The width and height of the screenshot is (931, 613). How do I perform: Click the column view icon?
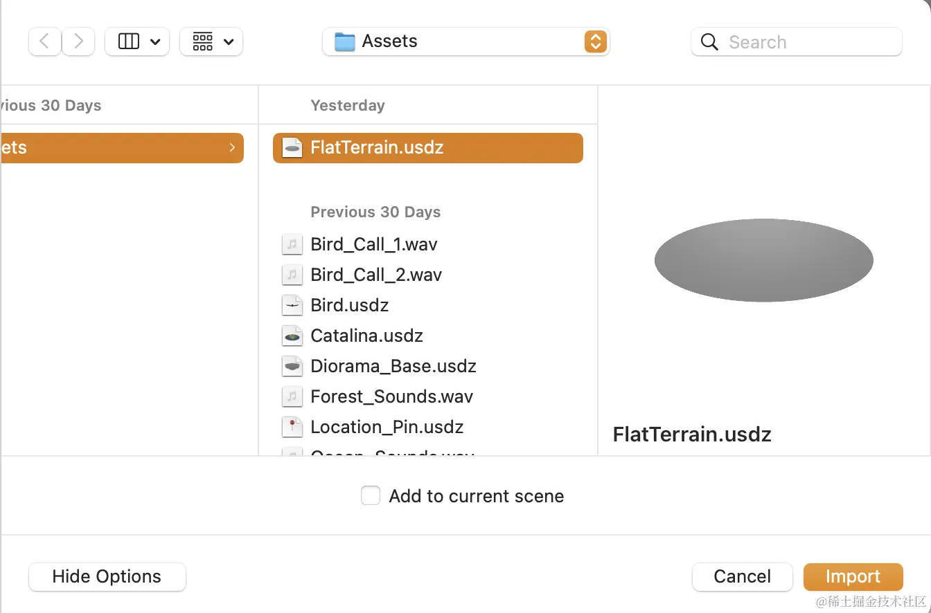[129, 42]
